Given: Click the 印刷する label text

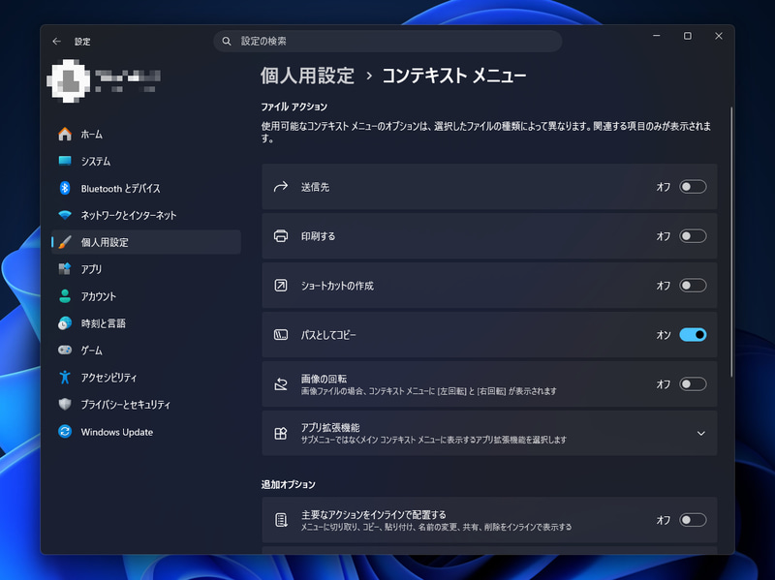Looking at the screenshot, I should tap(319, 236).
